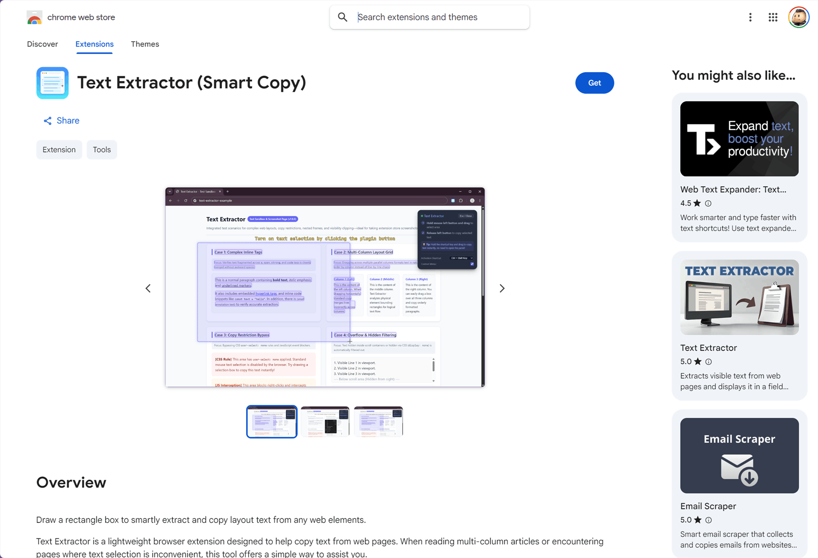Click the 'Smart email scraper that collects' description
Screen dimensions: 818x558
pos(739,540)
